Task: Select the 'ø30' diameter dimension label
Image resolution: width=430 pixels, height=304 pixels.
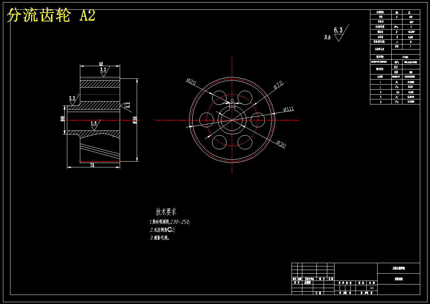Action: [281, 144]
